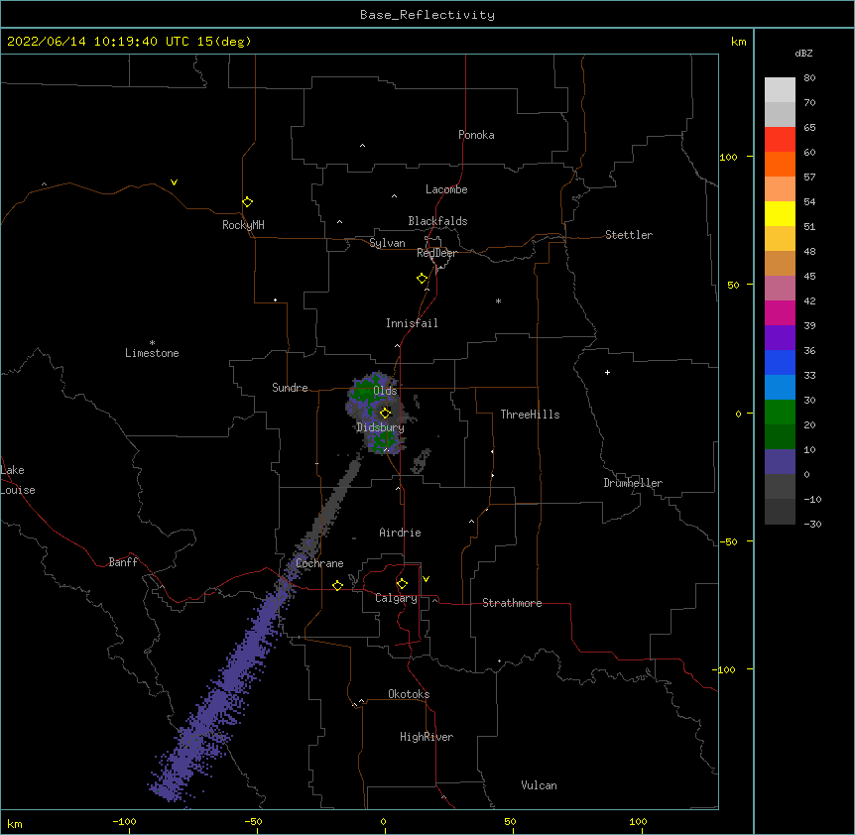The height and width of the screenshot is (835, 855).
Task: Click the ThreeHills label
Action: point(530,415)
